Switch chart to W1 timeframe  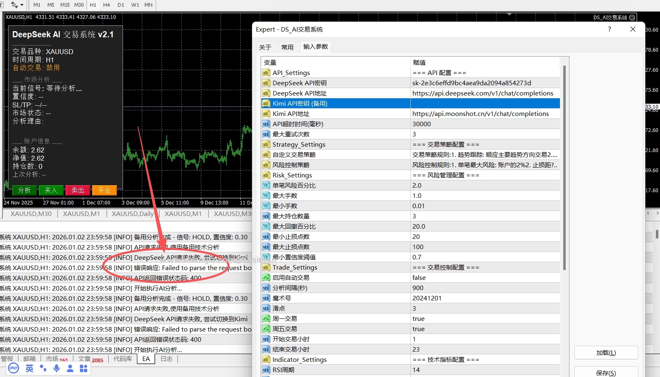point(135,5)
